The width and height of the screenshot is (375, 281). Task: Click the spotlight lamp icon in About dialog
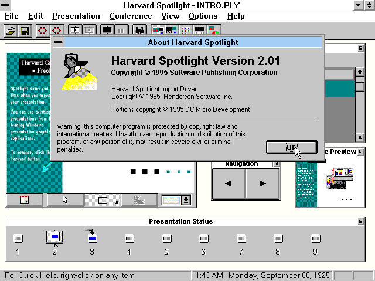[x=79, y=71]
